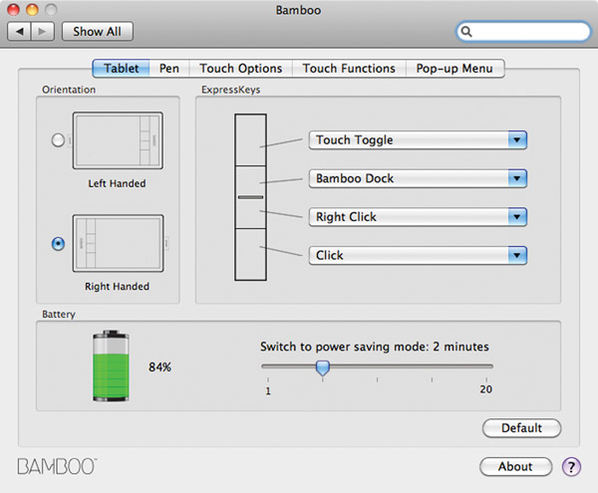
Task: Open help with the question mark button
Action: (571, 467)
